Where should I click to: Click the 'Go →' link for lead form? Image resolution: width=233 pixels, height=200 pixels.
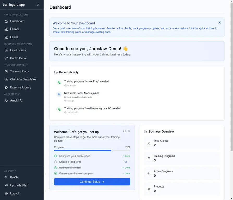pos(127,162)
